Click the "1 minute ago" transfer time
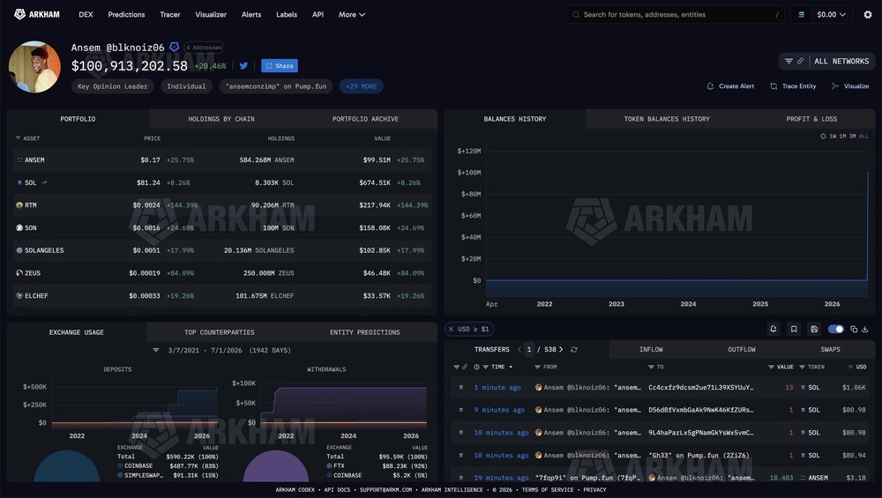 point(497,387)
